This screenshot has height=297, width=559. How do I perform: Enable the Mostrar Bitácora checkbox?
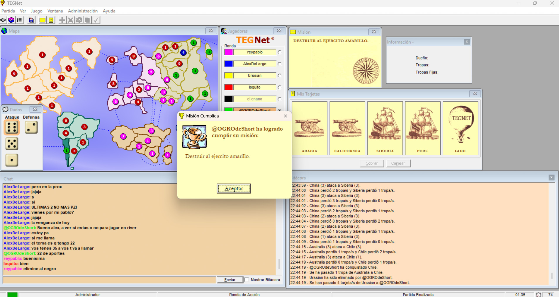tap(247, 280)
